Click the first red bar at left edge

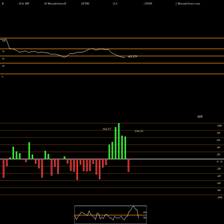[x=4, y=168]
